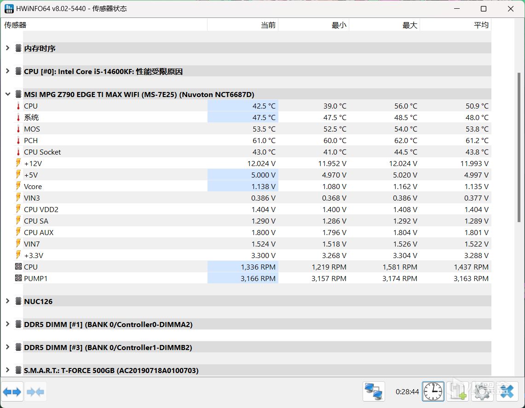This screenshot has width=525, height=408.
Task: Click the 1.138 V Vcore current value
Action: pyautogui.click(x=264, y=186)
